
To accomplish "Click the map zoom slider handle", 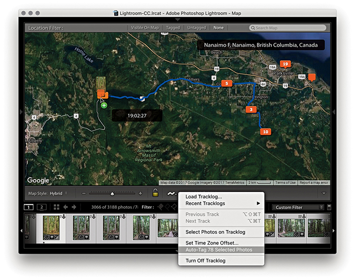I will click(x=112, y=193).
